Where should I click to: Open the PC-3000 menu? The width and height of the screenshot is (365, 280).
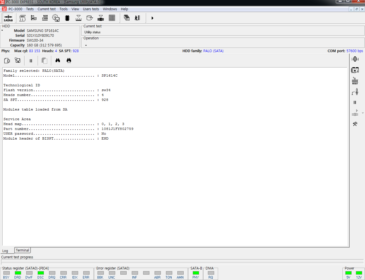(15, 9)
